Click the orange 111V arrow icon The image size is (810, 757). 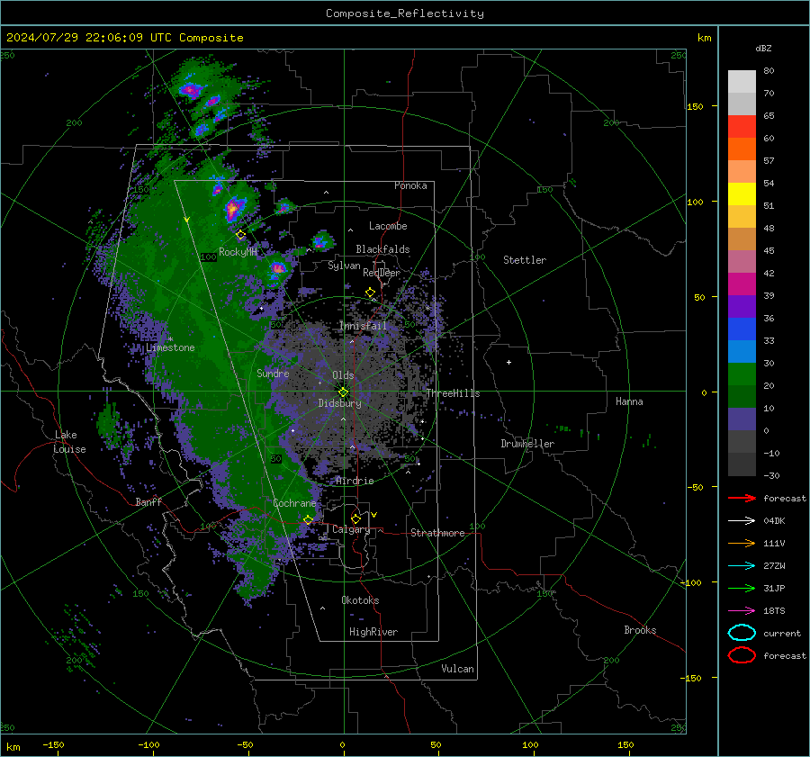tap(742, 543)
